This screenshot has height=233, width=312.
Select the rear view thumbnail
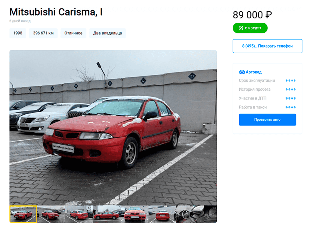pyautogui.click(x=162, y=214)
